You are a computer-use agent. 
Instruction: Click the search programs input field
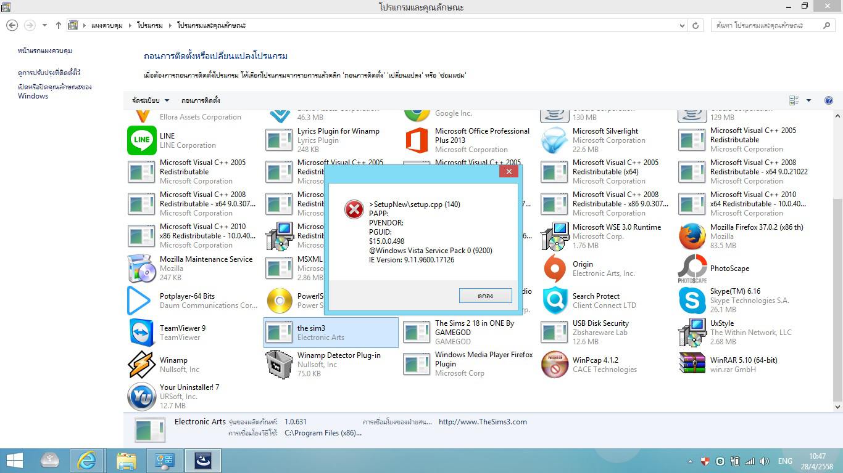[768, 25]
